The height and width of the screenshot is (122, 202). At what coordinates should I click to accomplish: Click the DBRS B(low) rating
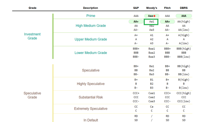point(184,88)
